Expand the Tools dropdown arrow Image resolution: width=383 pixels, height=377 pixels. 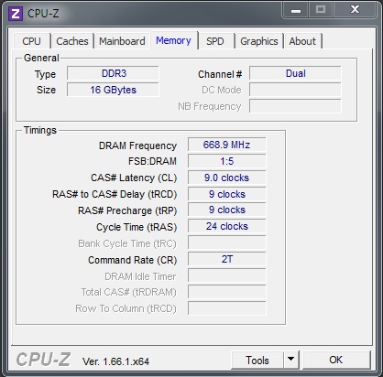291,361
